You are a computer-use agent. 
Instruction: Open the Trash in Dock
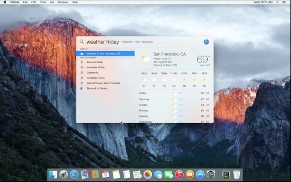point(237,174)
